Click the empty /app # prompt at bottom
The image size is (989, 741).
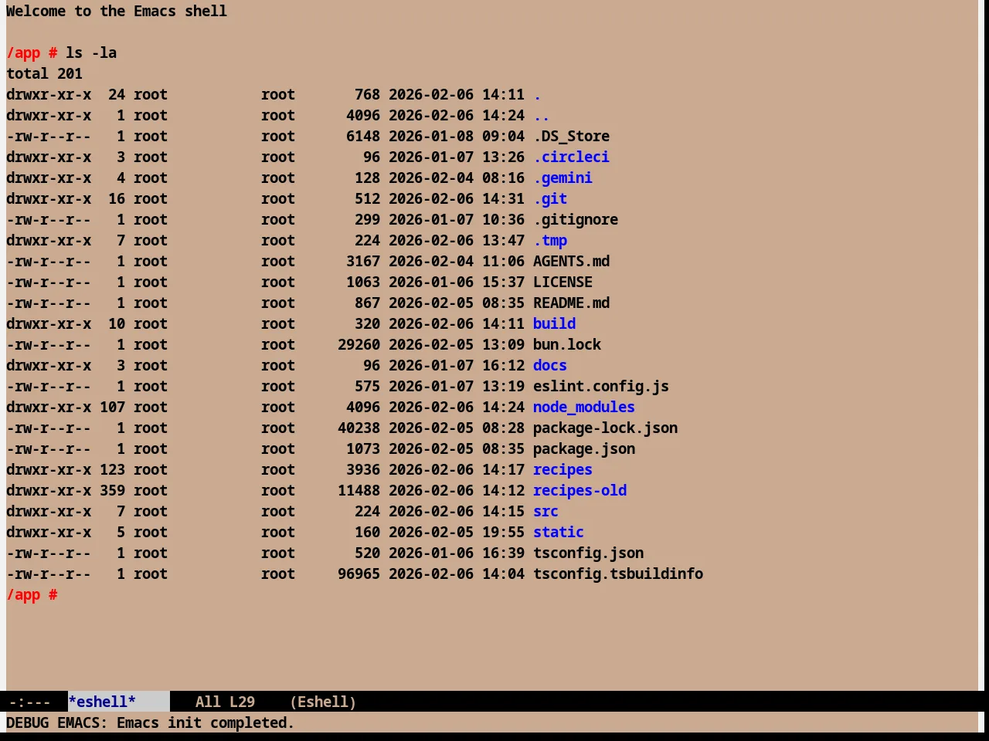(x=32, y=595)
